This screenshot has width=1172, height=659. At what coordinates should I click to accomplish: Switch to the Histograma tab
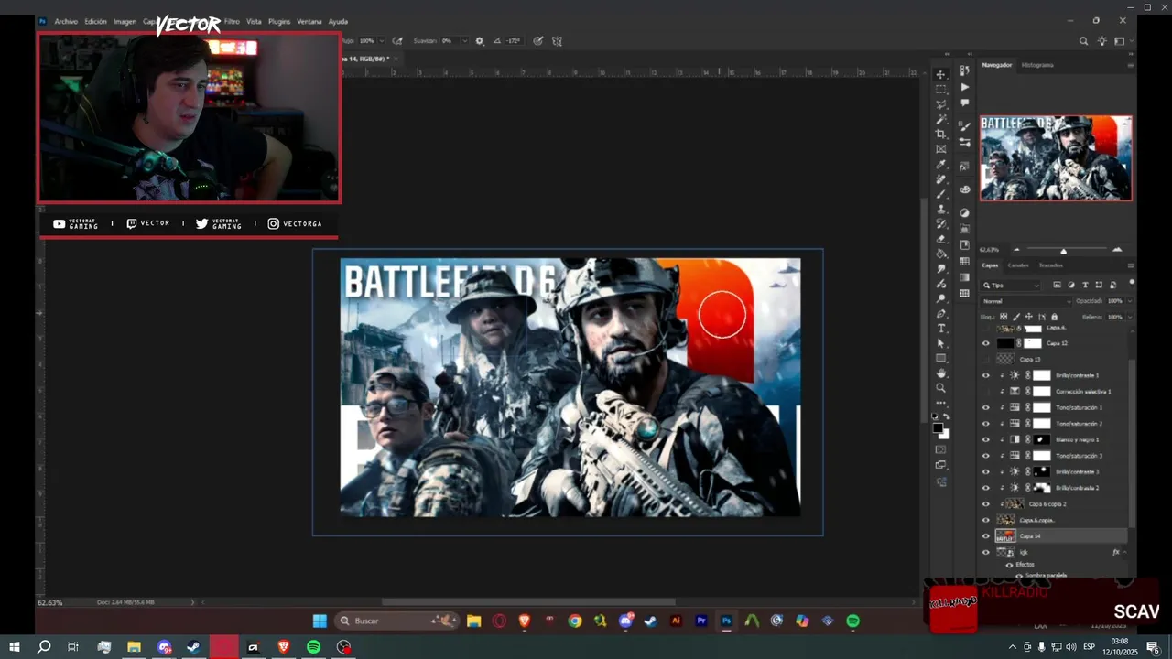(1037, 65)
